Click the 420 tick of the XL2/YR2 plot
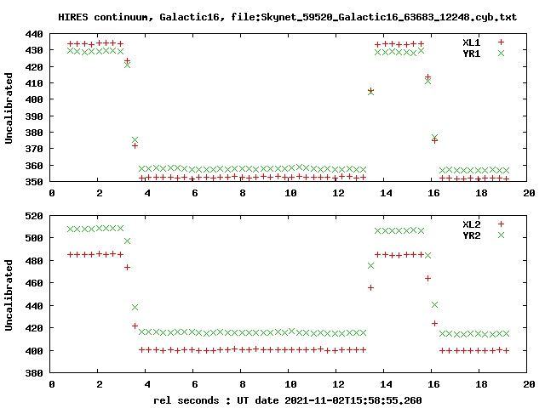Image resolution: width=545 pixels, height=408 pixels. pos(34,328)
